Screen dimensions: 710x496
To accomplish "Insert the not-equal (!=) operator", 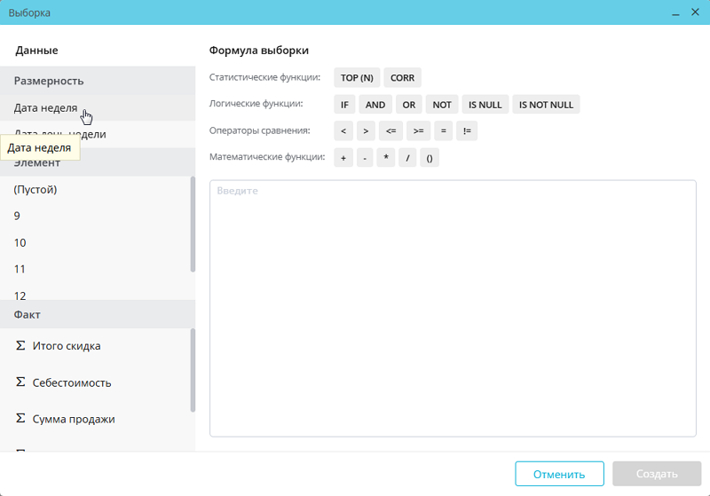I will pyautogui.click(x=467, y=131).
